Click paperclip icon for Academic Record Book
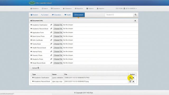 point(51,29)
